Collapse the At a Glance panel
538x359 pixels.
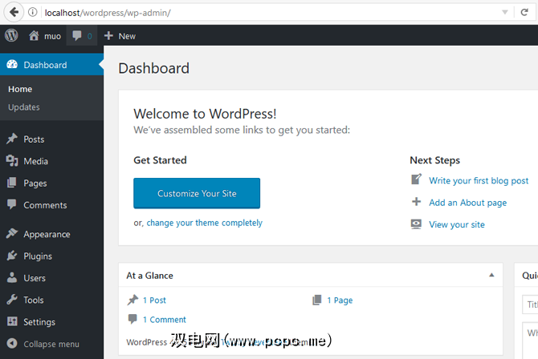491,276
